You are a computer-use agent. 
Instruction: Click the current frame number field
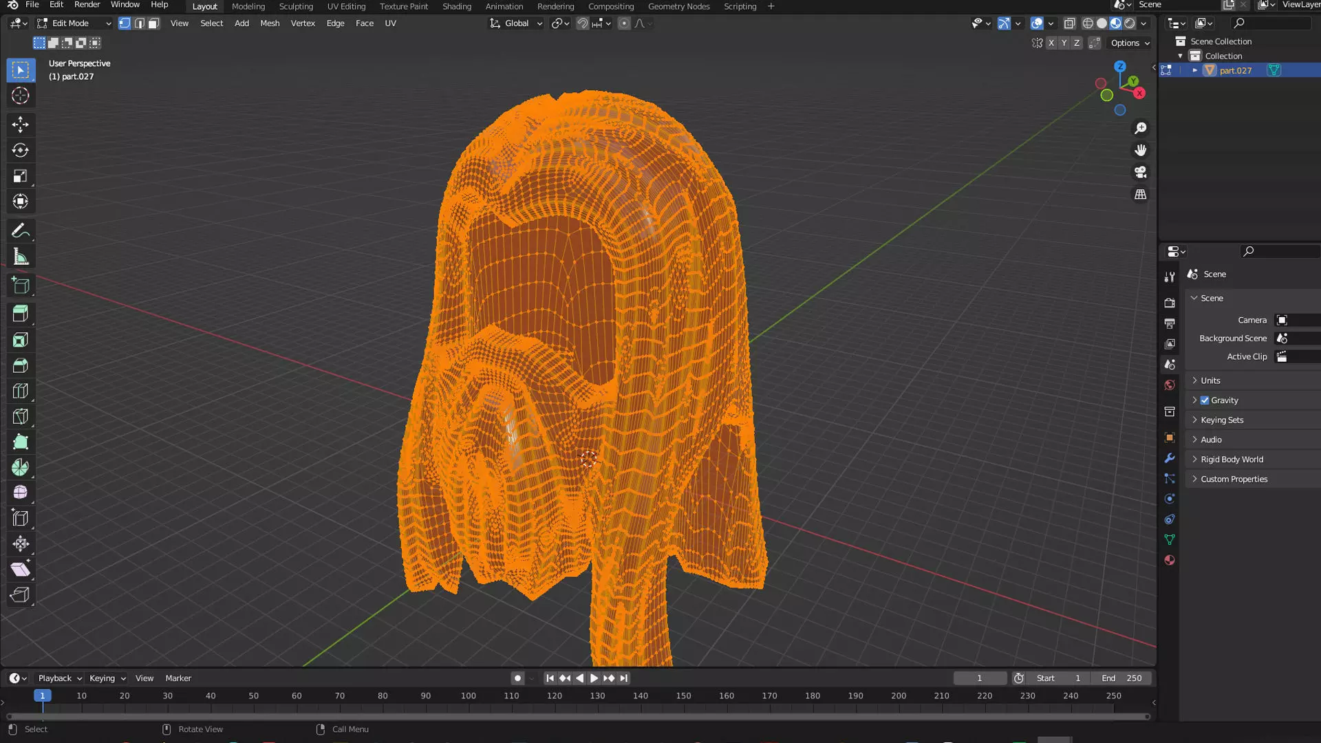pyautogui.click(x=980, y=678)
